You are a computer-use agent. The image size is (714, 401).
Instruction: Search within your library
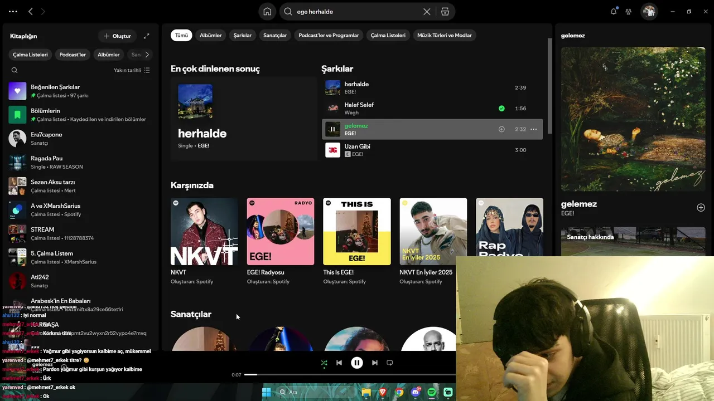coord(15,70)
